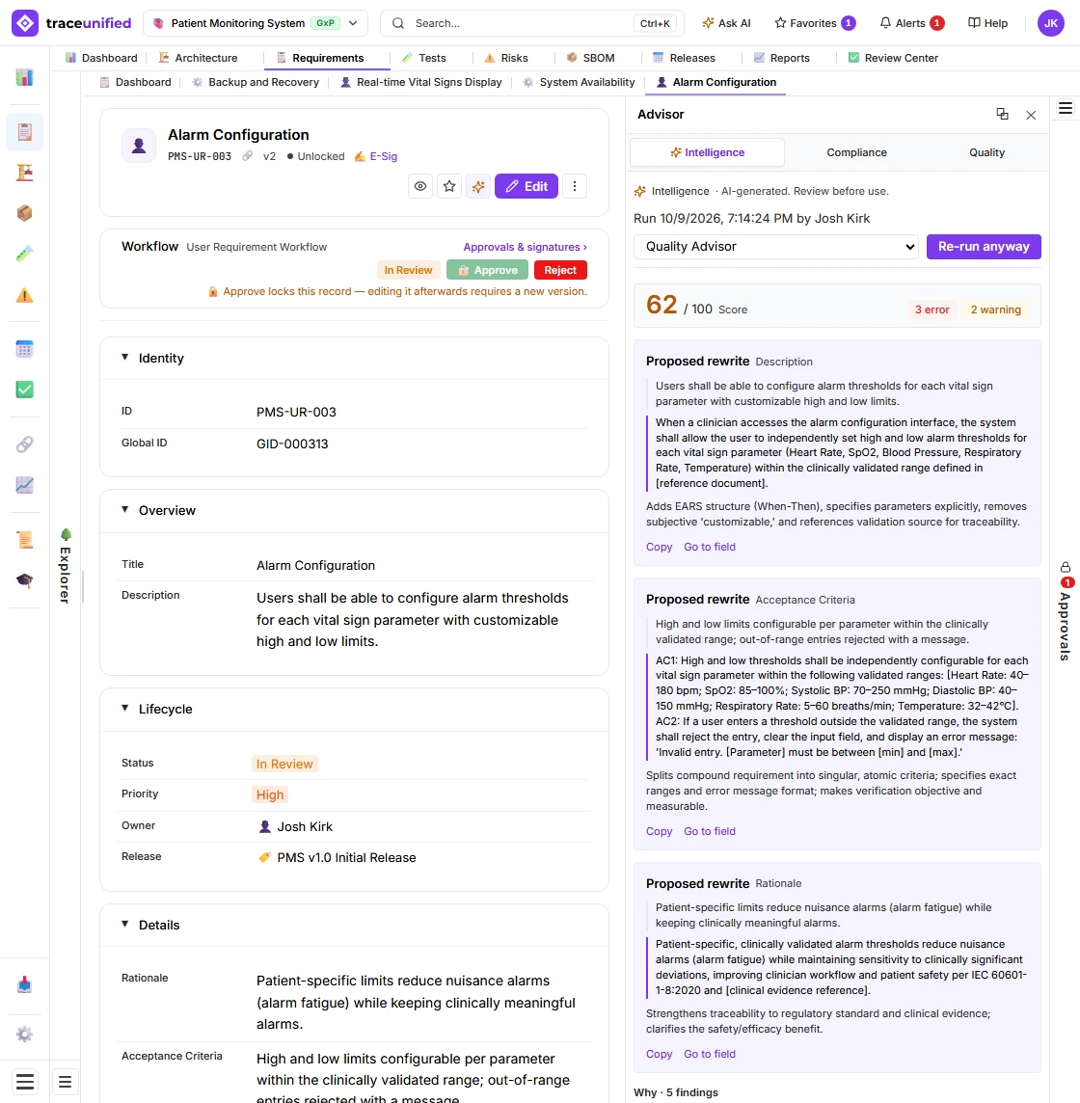
Task: Open the JK user avatar menu
Action: coord(1051,23)
